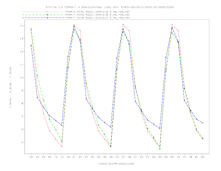Click x-axis forecast hour label 63

tap(160, 157)
